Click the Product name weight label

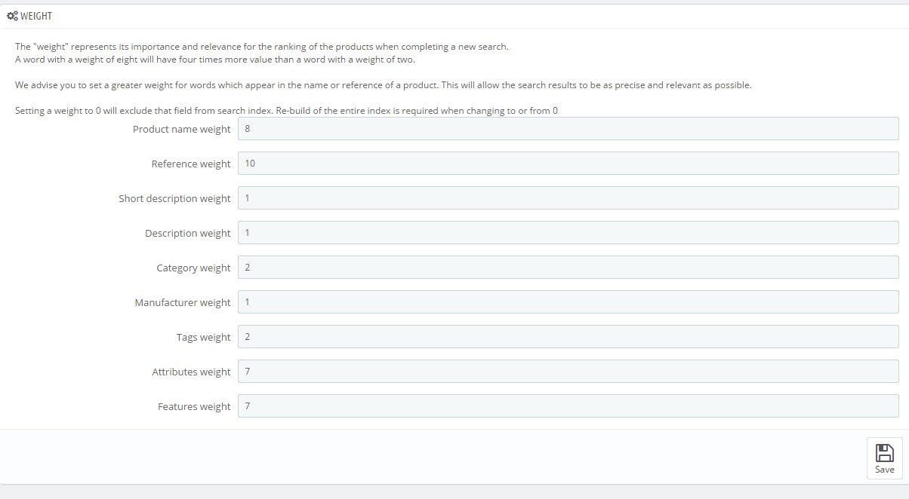(182, 130)
